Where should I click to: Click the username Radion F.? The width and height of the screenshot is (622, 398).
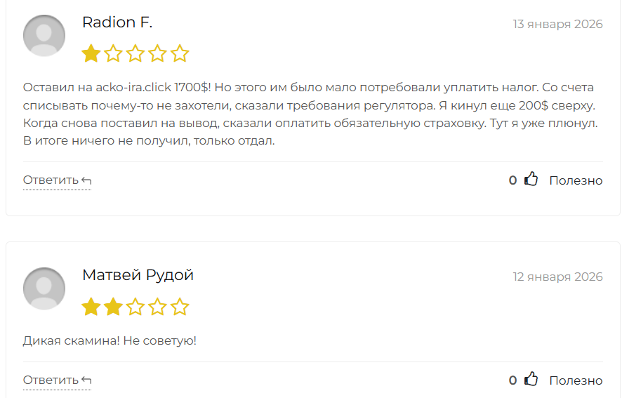(117, 22)
